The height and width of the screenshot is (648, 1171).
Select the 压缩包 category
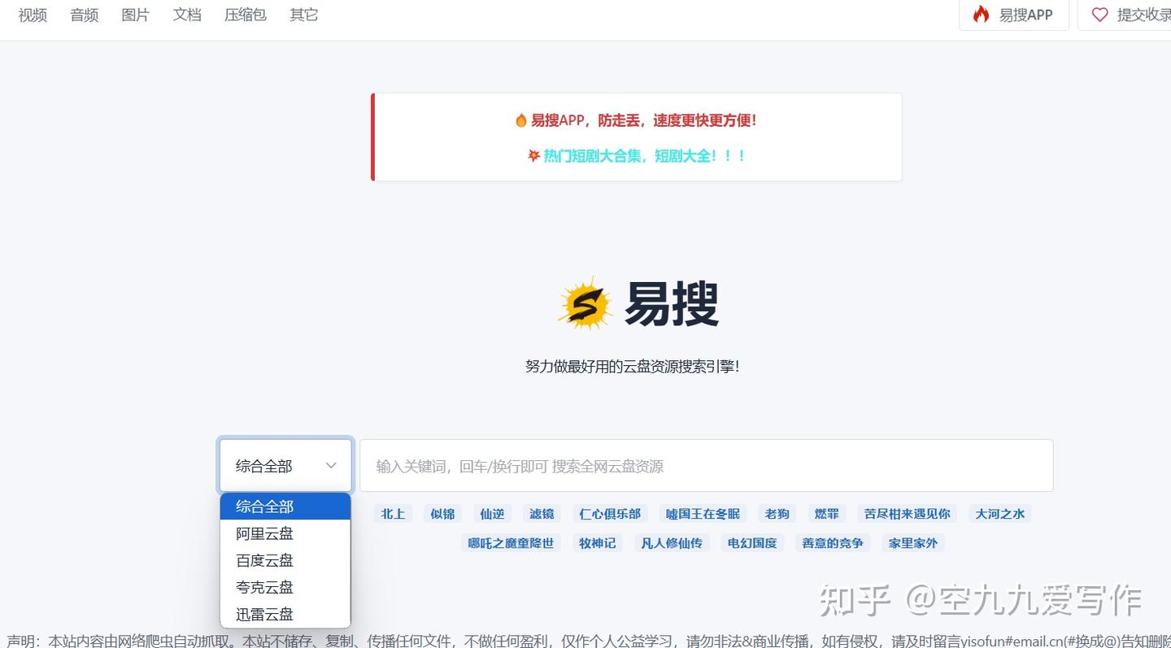tap(245, 14)
